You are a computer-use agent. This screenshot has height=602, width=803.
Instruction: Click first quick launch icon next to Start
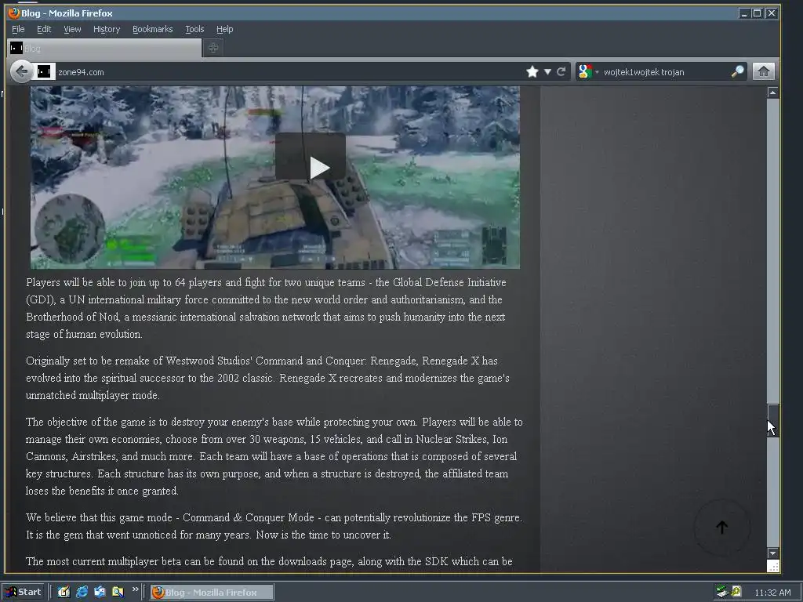[64, 592]
